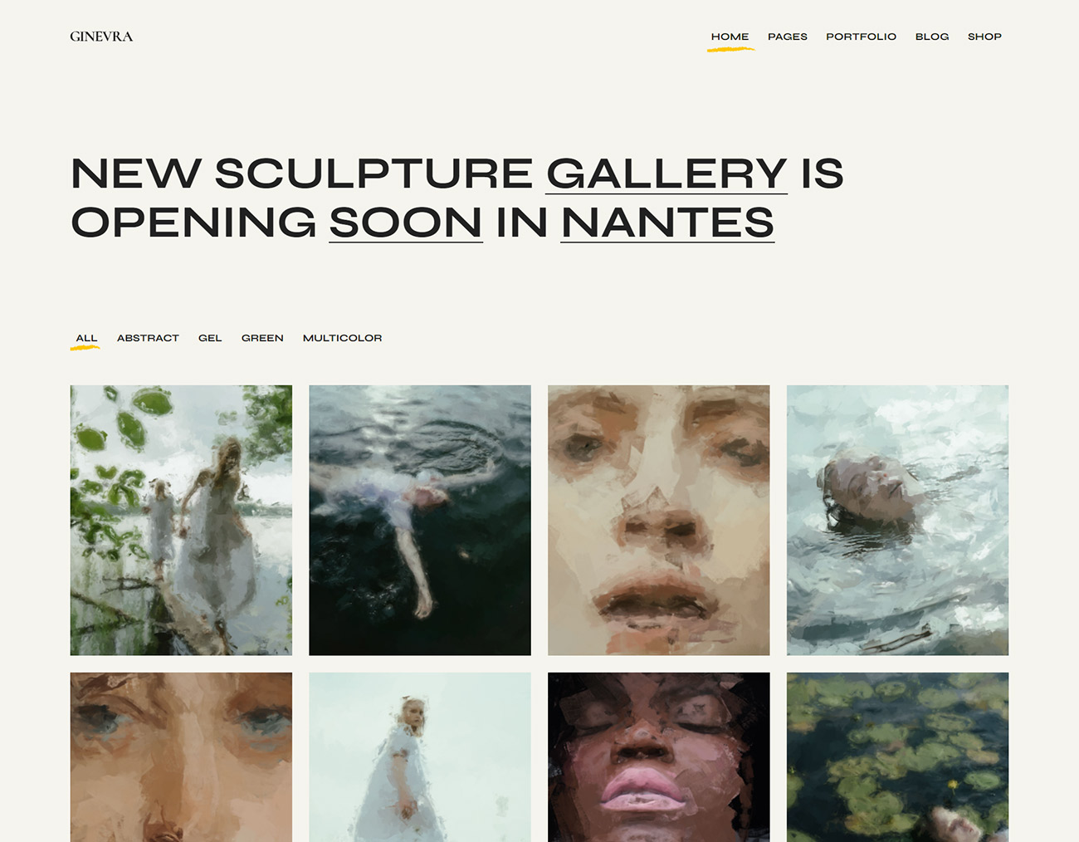Open the Home menu item

point(730,37)
